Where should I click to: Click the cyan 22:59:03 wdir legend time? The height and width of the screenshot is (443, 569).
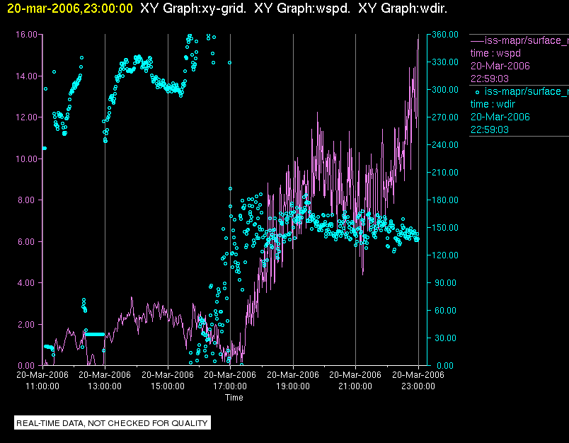click(x=490, y=130)
